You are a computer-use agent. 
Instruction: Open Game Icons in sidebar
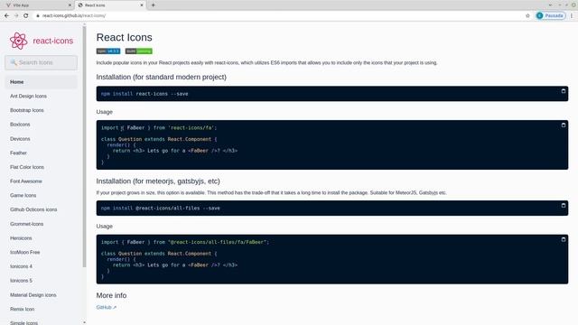point(23,195)
